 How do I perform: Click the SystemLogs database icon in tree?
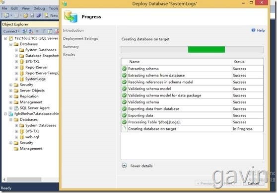pos(21,79)
